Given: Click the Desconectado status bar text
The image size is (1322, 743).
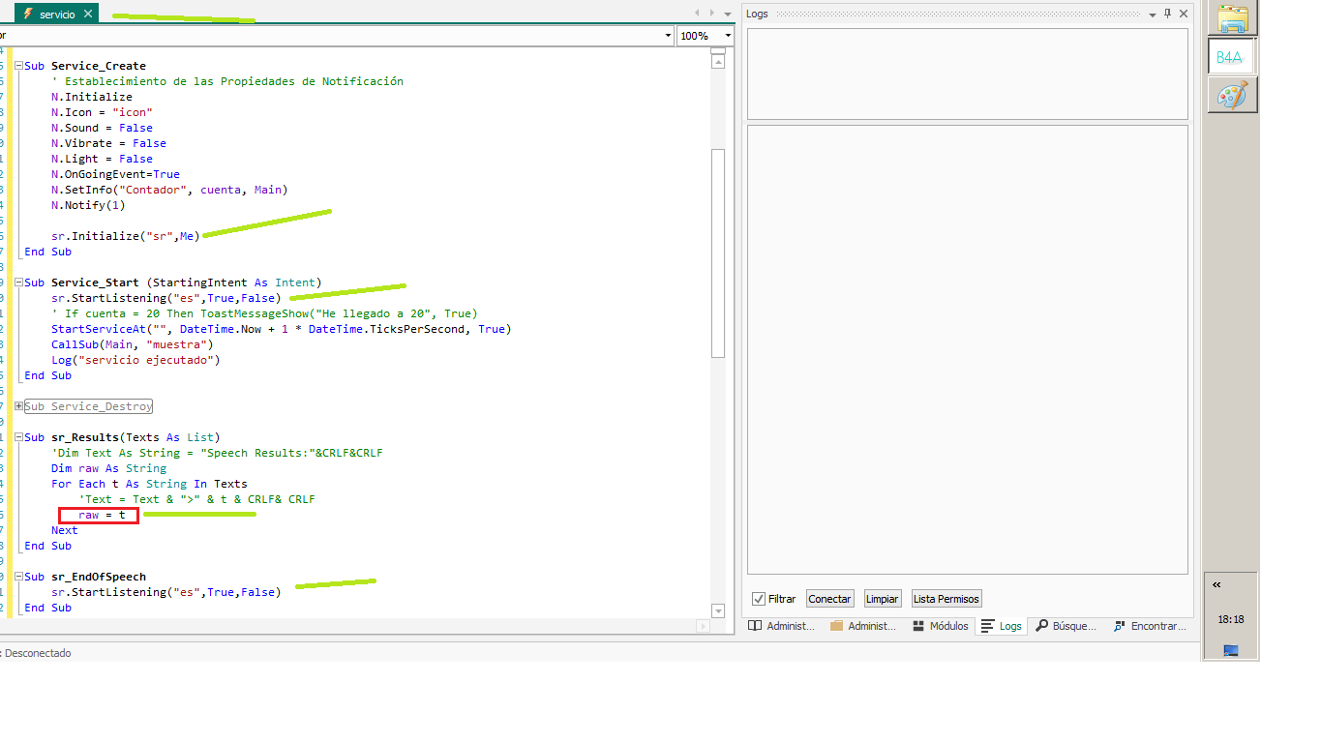Looking at the screenshot, I should 38,653.
